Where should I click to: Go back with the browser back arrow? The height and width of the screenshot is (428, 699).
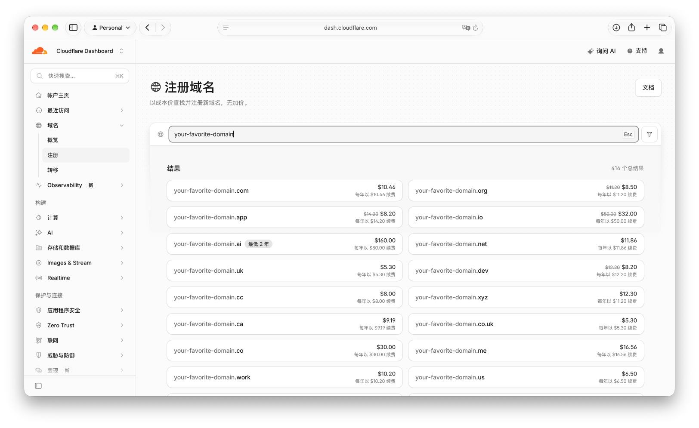148,28
